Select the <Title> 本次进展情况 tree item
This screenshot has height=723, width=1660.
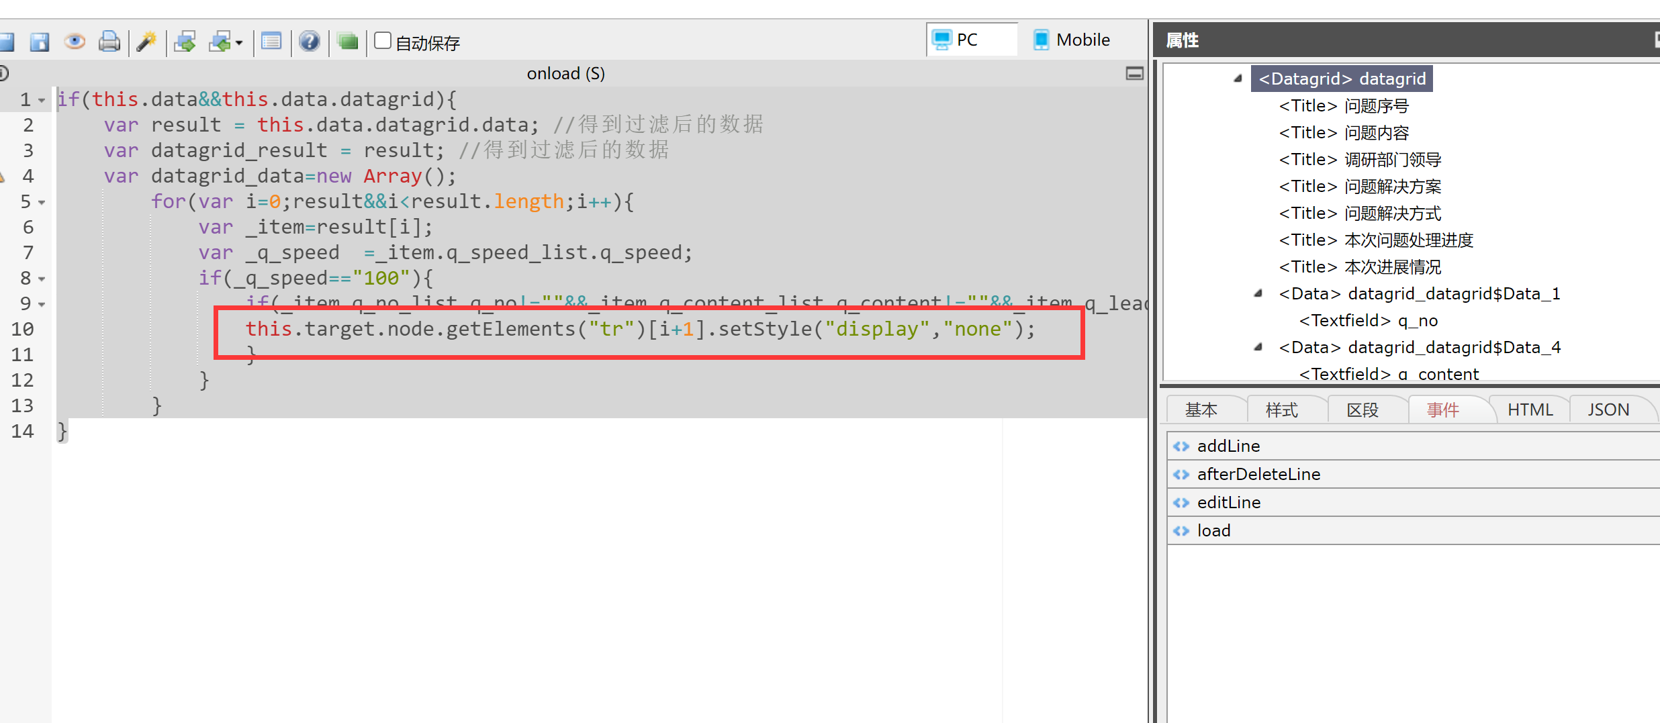tap(1360, 267)
